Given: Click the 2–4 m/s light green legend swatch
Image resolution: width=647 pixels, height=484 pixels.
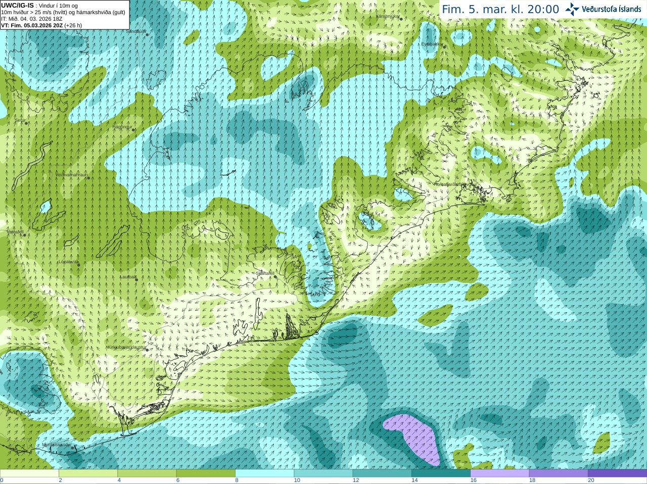Looking at the screenshot, I should click(88, 473).
